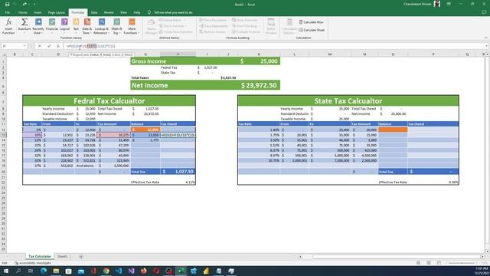
Task: Switch to the Sheet1 sheet tab
Action: coord(62,257)
